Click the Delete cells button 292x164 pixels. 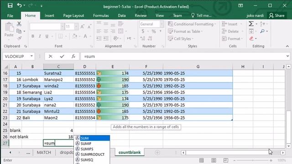coord(233,31)
